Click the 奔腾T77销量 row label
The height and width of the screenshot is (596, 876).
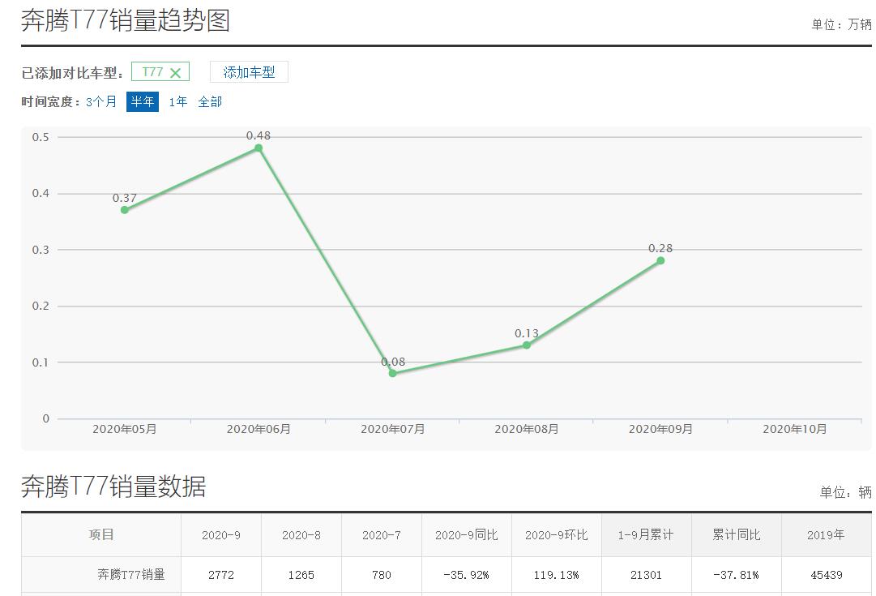tap(131, 575)
